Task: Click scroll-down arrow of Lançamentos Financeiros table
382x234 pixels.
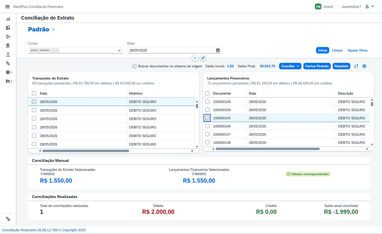Action: (372, 145)
